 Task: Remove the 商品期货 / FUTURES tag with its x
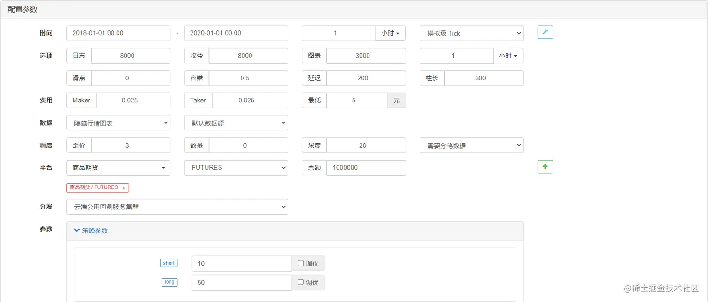(x=124, y=187)
